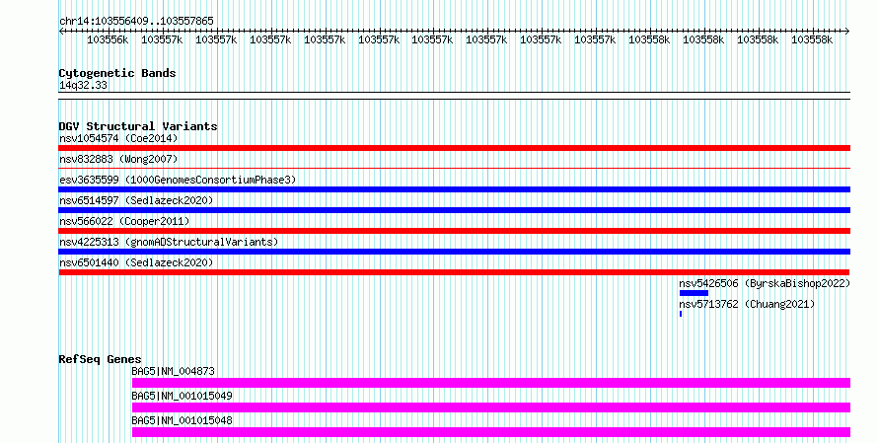Click the thin red line under nsv832883 (Wong2007)
Viewport: 878px width, 443px height.
point(454,168)
